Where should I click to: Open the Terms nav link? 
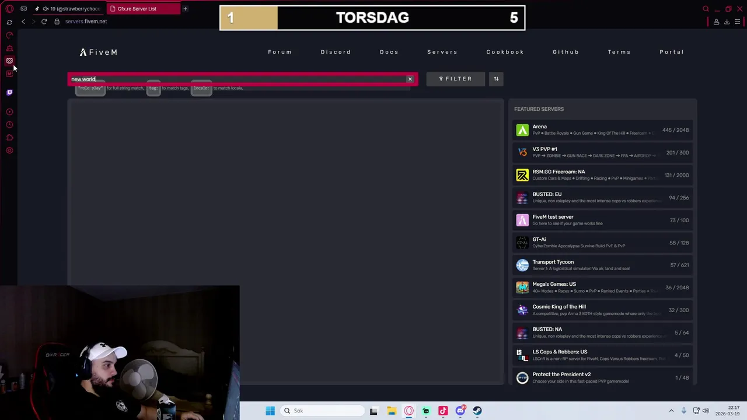tap(619, 52)
